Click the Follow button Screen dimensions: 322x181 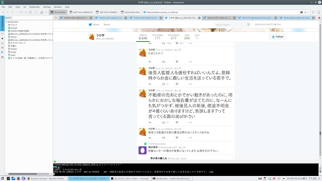point(277,37)
